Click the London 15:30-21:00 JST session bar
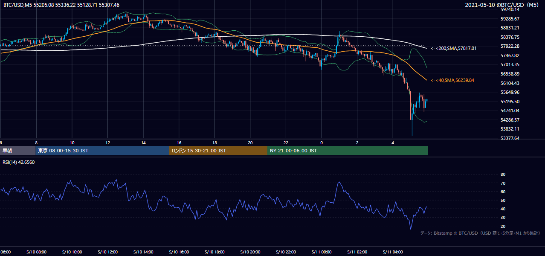545x256 pixels. (218, 151)
